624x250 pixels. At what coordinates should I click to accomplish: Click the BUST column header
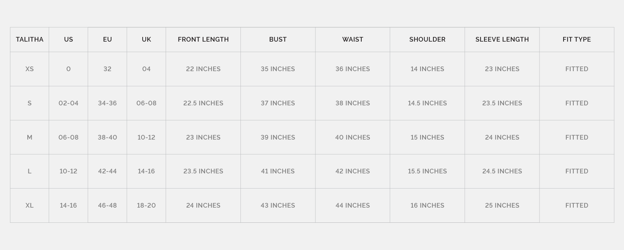point(278,39)
